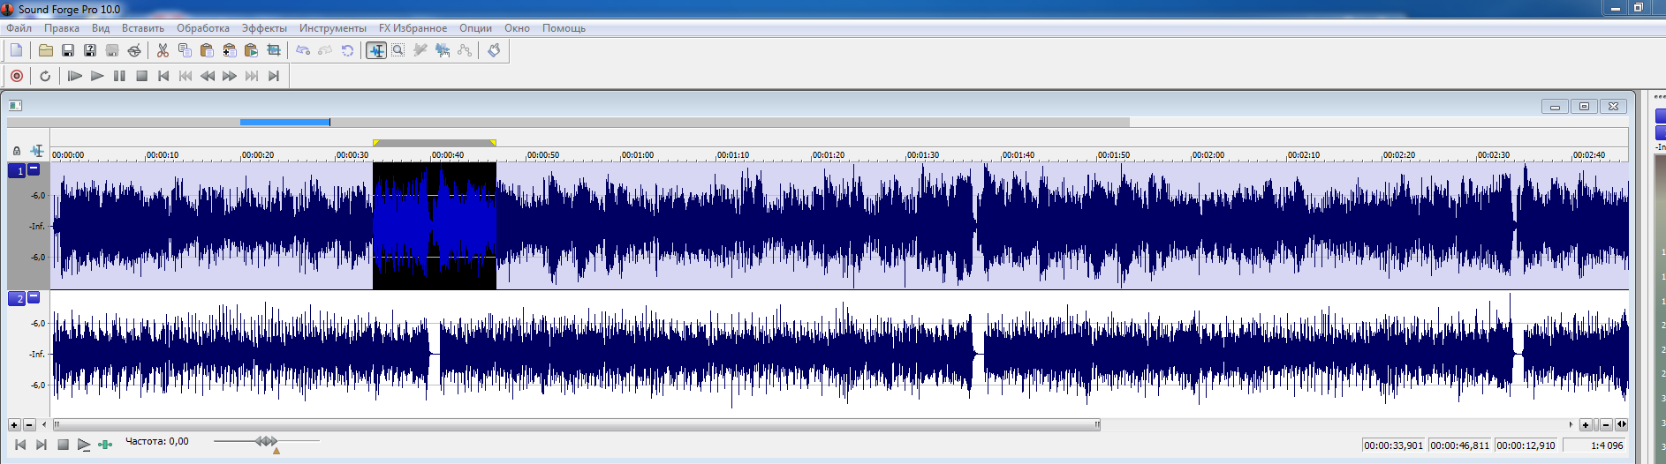Click the zoom in plus button at bottom left

click(x=14, y=425)
